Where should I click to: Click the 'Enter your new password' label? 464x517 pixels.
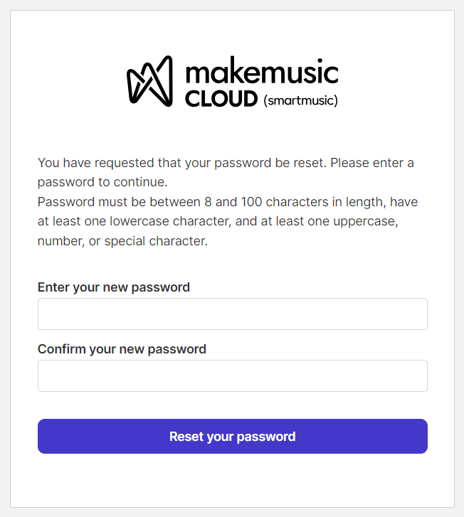pyautogui.click(x=113, y=287)
